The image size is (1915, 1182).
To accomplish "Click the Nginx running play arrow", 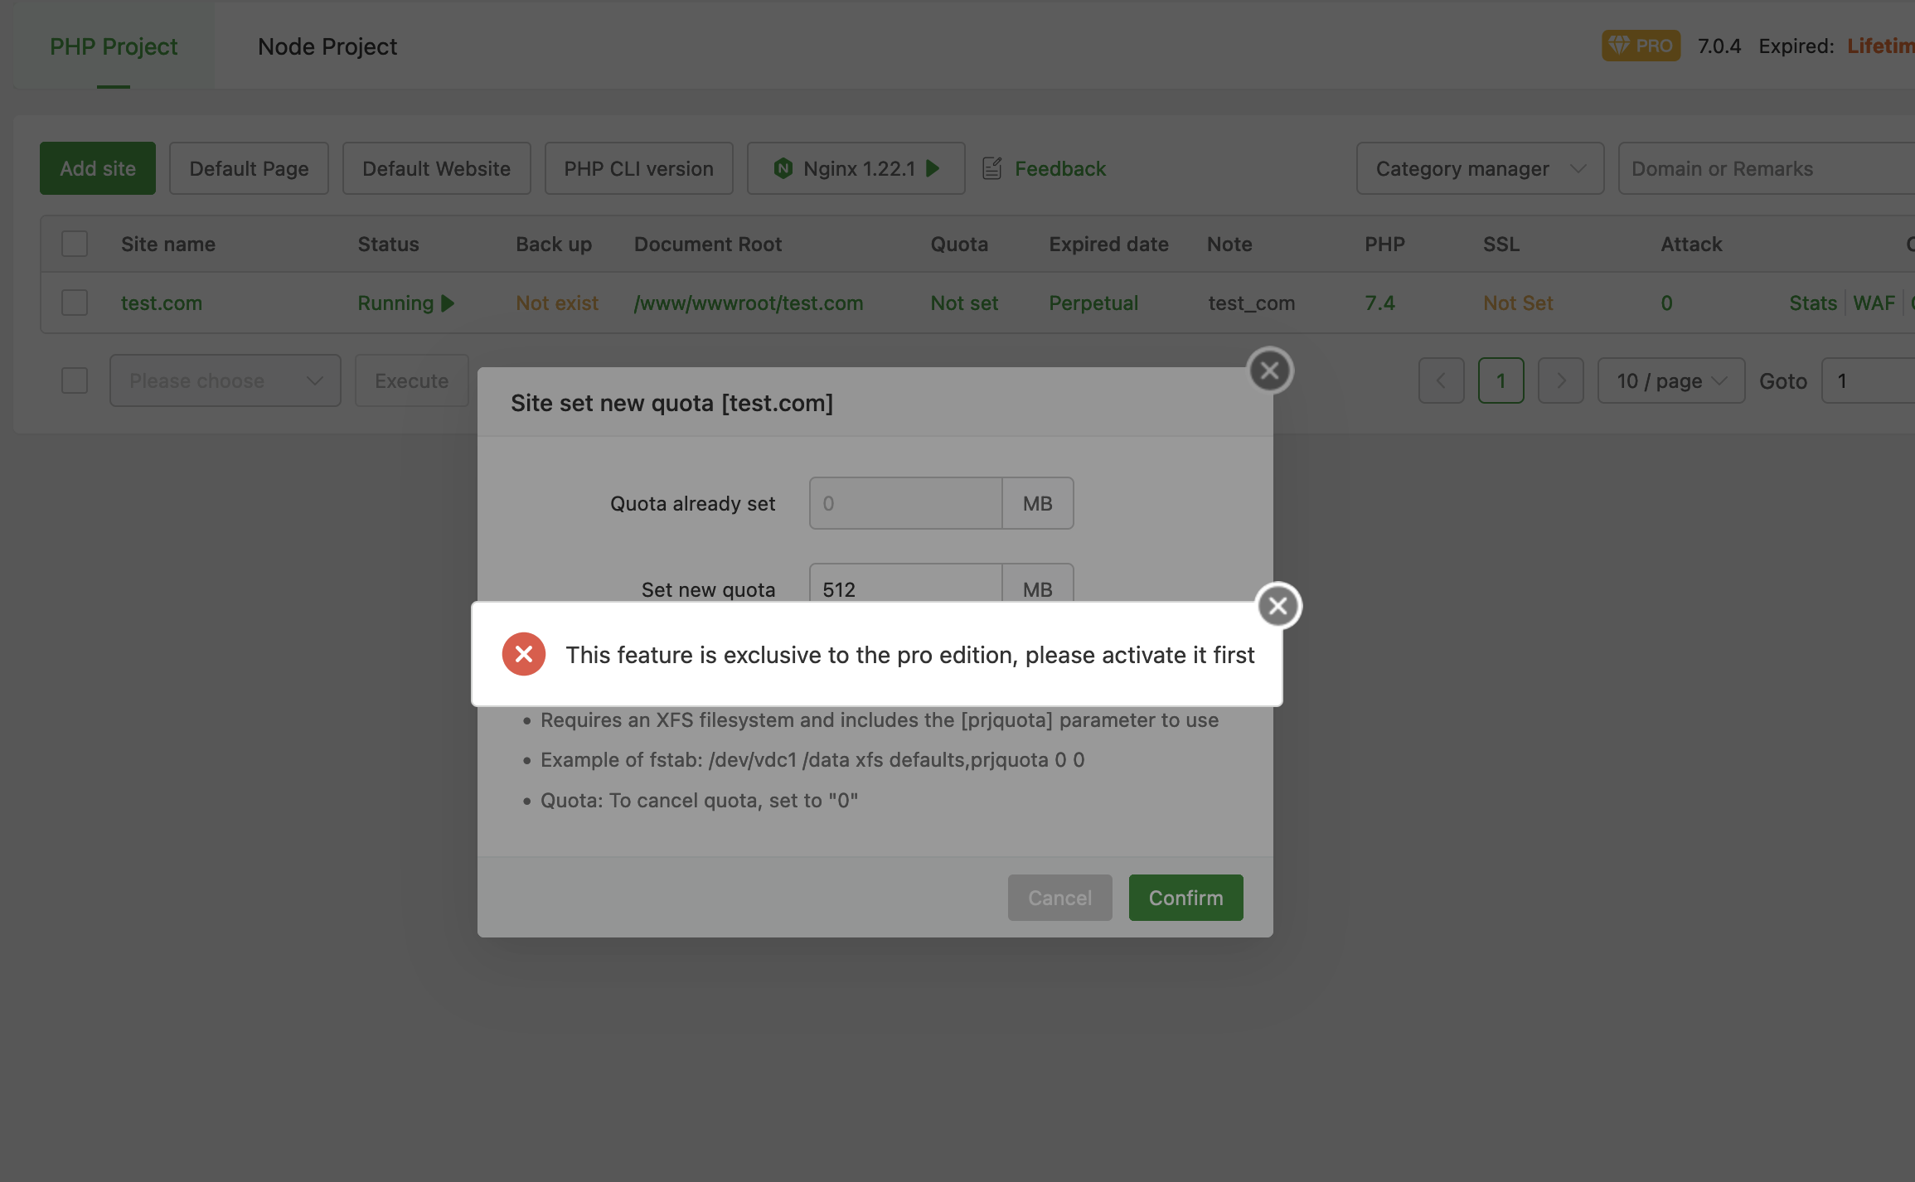I will pos(933,168).
